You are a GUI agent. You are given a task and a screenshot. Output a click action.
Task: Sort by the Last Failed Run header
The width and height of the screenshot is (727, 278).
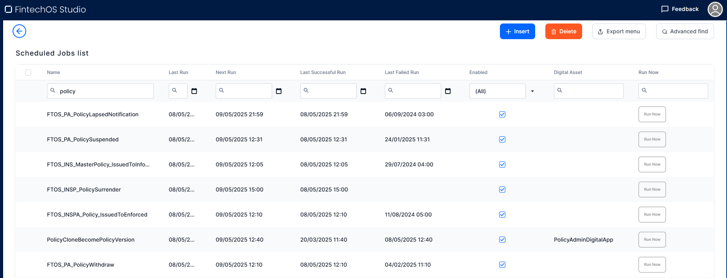point(402,72)
